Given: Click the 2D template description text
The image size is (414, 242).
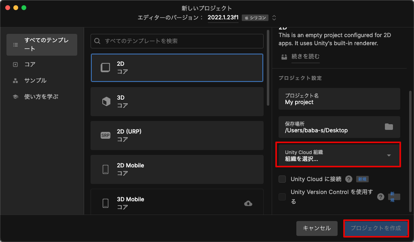Looking at the screenshot, I should [x=334, y=39].
